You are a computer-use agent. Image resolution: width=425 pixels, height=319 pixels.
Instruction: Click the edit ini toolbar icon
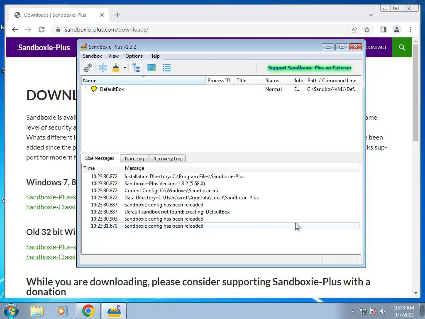(151, 68)
